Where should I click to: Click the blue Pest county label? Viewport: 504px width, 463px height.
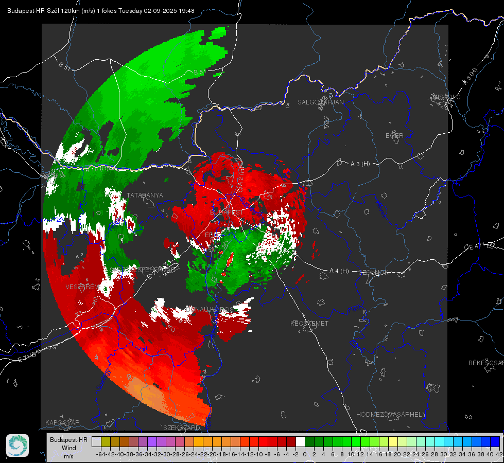(x=354, y=309)
